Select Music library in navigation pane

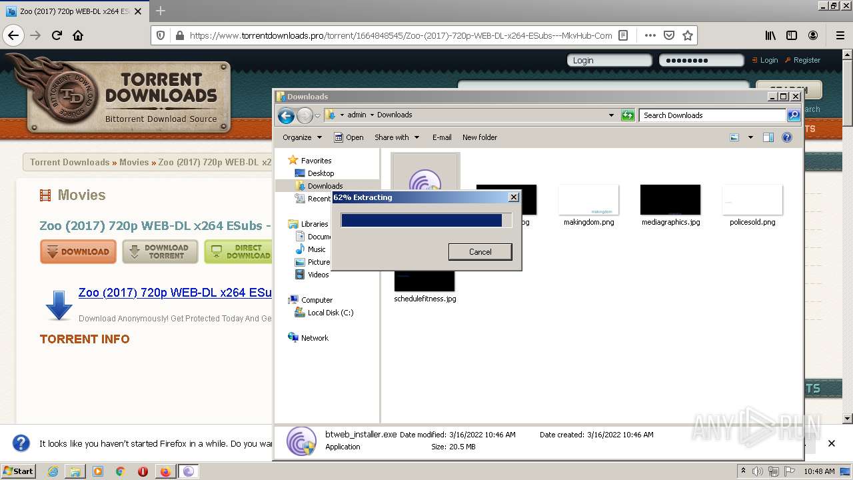[x=311, y=249]
